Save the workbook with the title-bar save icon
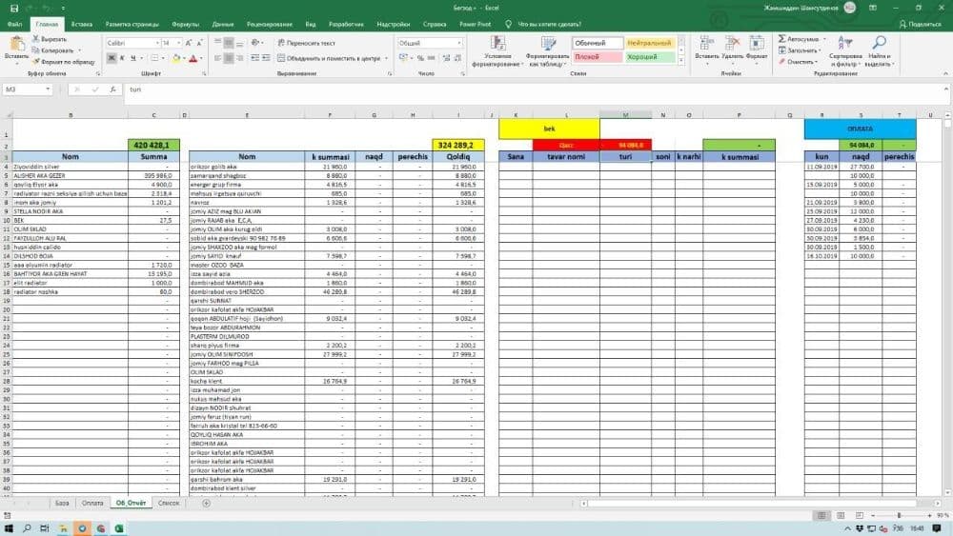The image size is (953, 536). pyautogui.click(x=14, y=8)
